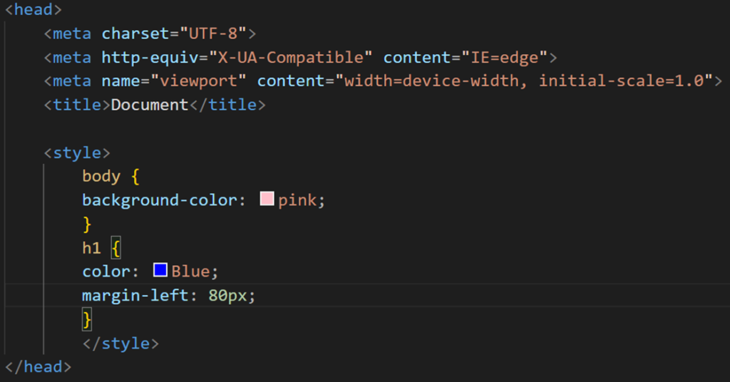Click the h1 selector
This screenshot has width=730, height=382.
(x=92, y=248)
